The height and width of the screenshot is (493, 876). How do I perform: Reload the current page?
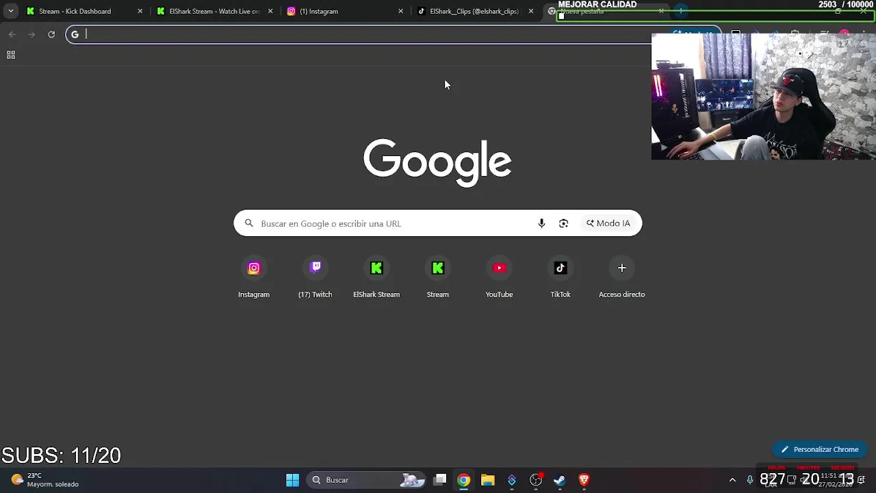click(x=51, y=34)
